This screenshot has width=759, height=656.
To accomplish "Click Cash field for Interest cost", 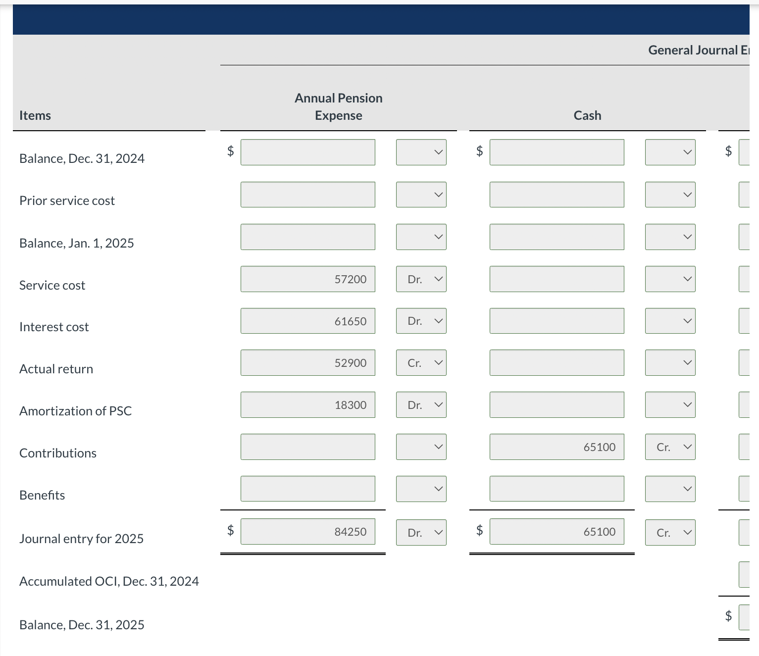I will pos(557,321).
